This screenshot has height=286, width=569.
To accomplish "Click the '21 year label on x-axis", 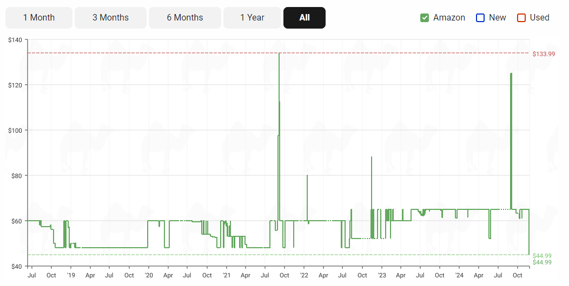I will (227, 275).
